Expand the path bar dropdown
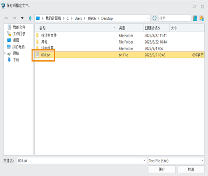 coord(148,18)
